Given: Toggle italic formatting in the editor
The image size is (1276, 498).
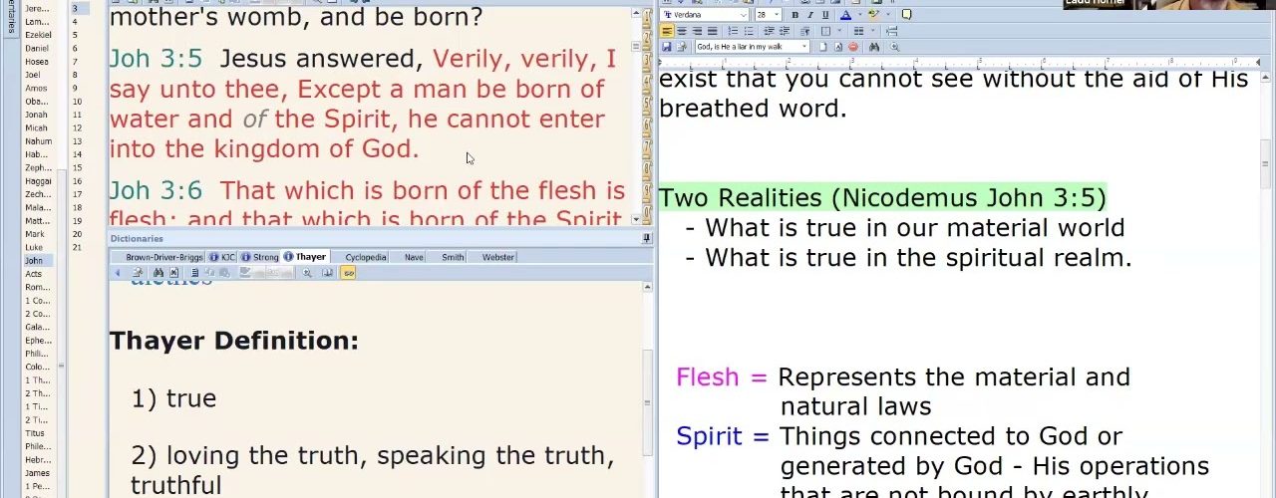Looking at the screenshot, I should coord(809,15).
